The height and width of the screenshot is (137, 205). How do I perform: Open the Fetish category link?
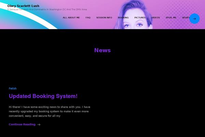click(13, 88)
